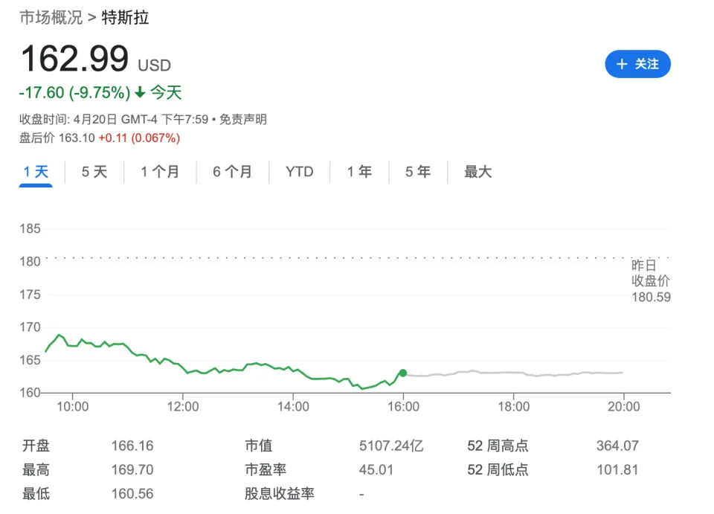Viewport: 714px width, 514px height.
Task: Click the 关注 follow button
Action: tap(637, 64)
